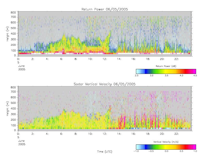
Task: Click the positive 1.0 tick on Velocity colorbar
Action: pos(195,151)
